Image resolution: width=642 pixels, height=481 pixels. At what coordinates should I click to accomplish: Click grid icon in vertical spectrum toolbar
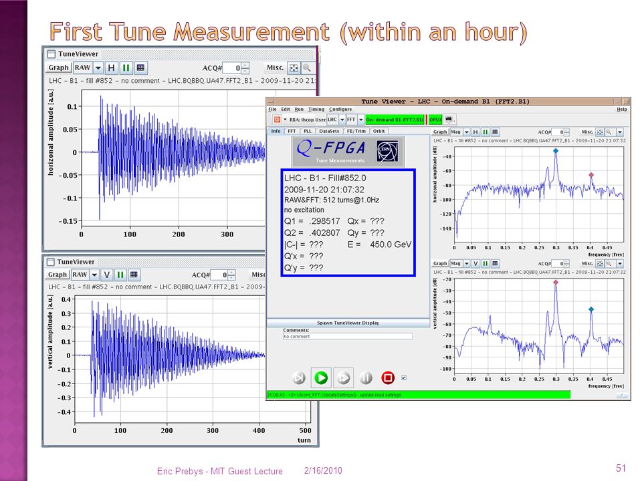tap(495, 263)
